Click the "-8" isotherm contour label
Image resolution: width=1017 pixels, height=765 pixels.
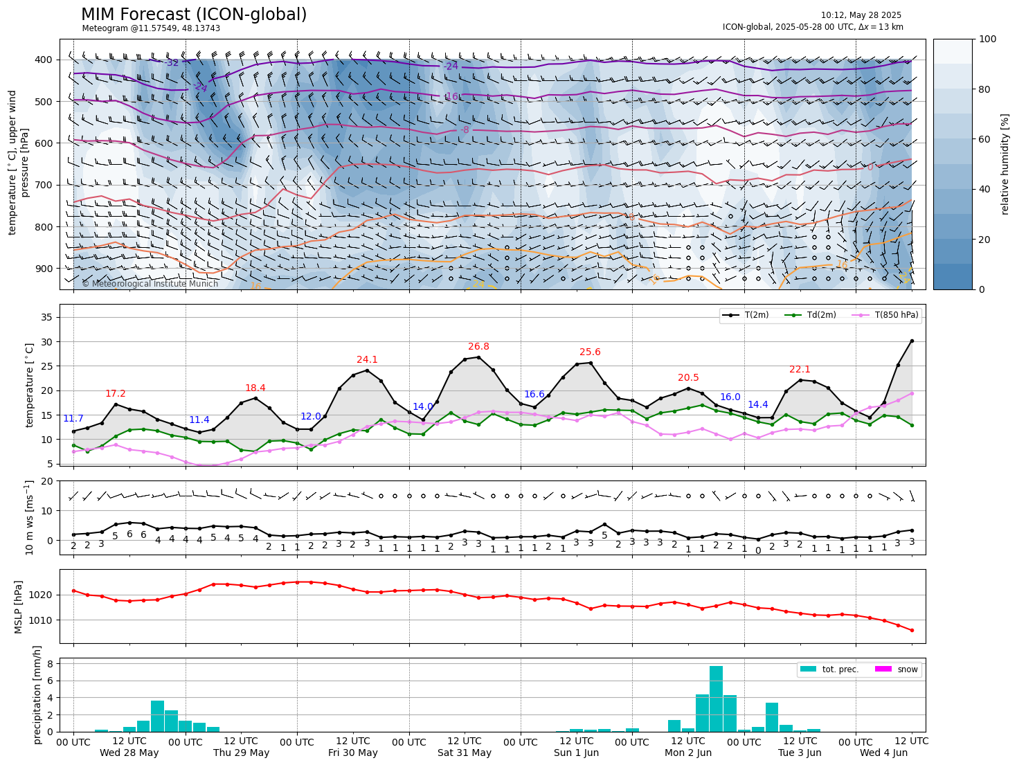tap(465, 130)
